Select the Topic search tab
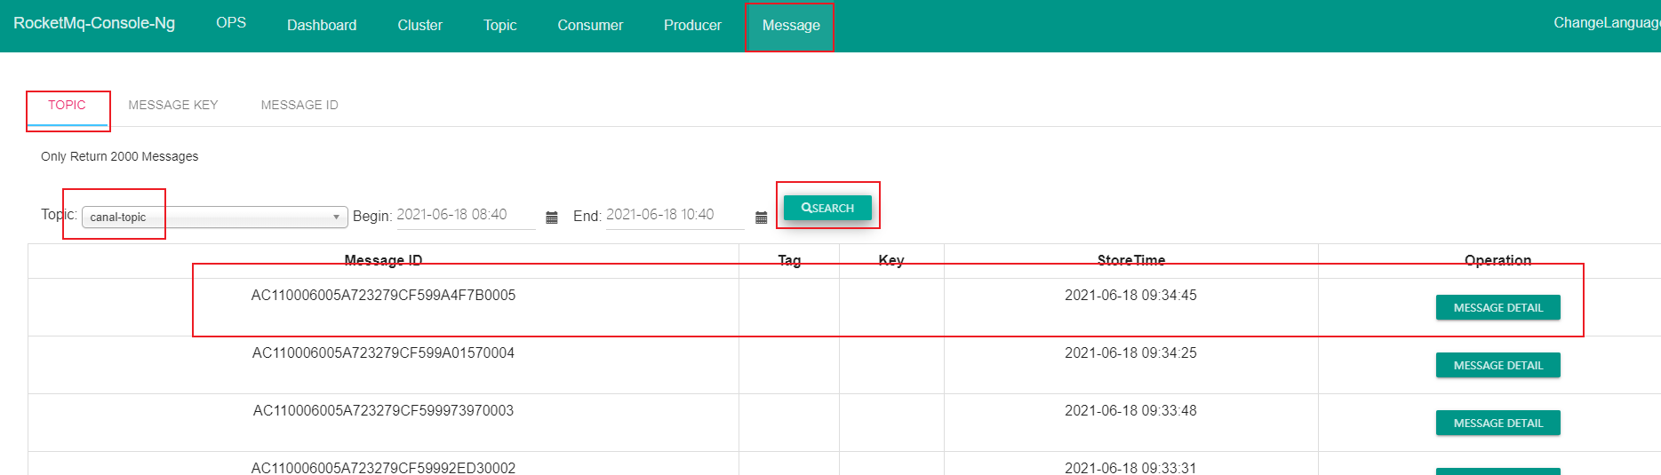The image size is (1661, 475). (67, 105)
